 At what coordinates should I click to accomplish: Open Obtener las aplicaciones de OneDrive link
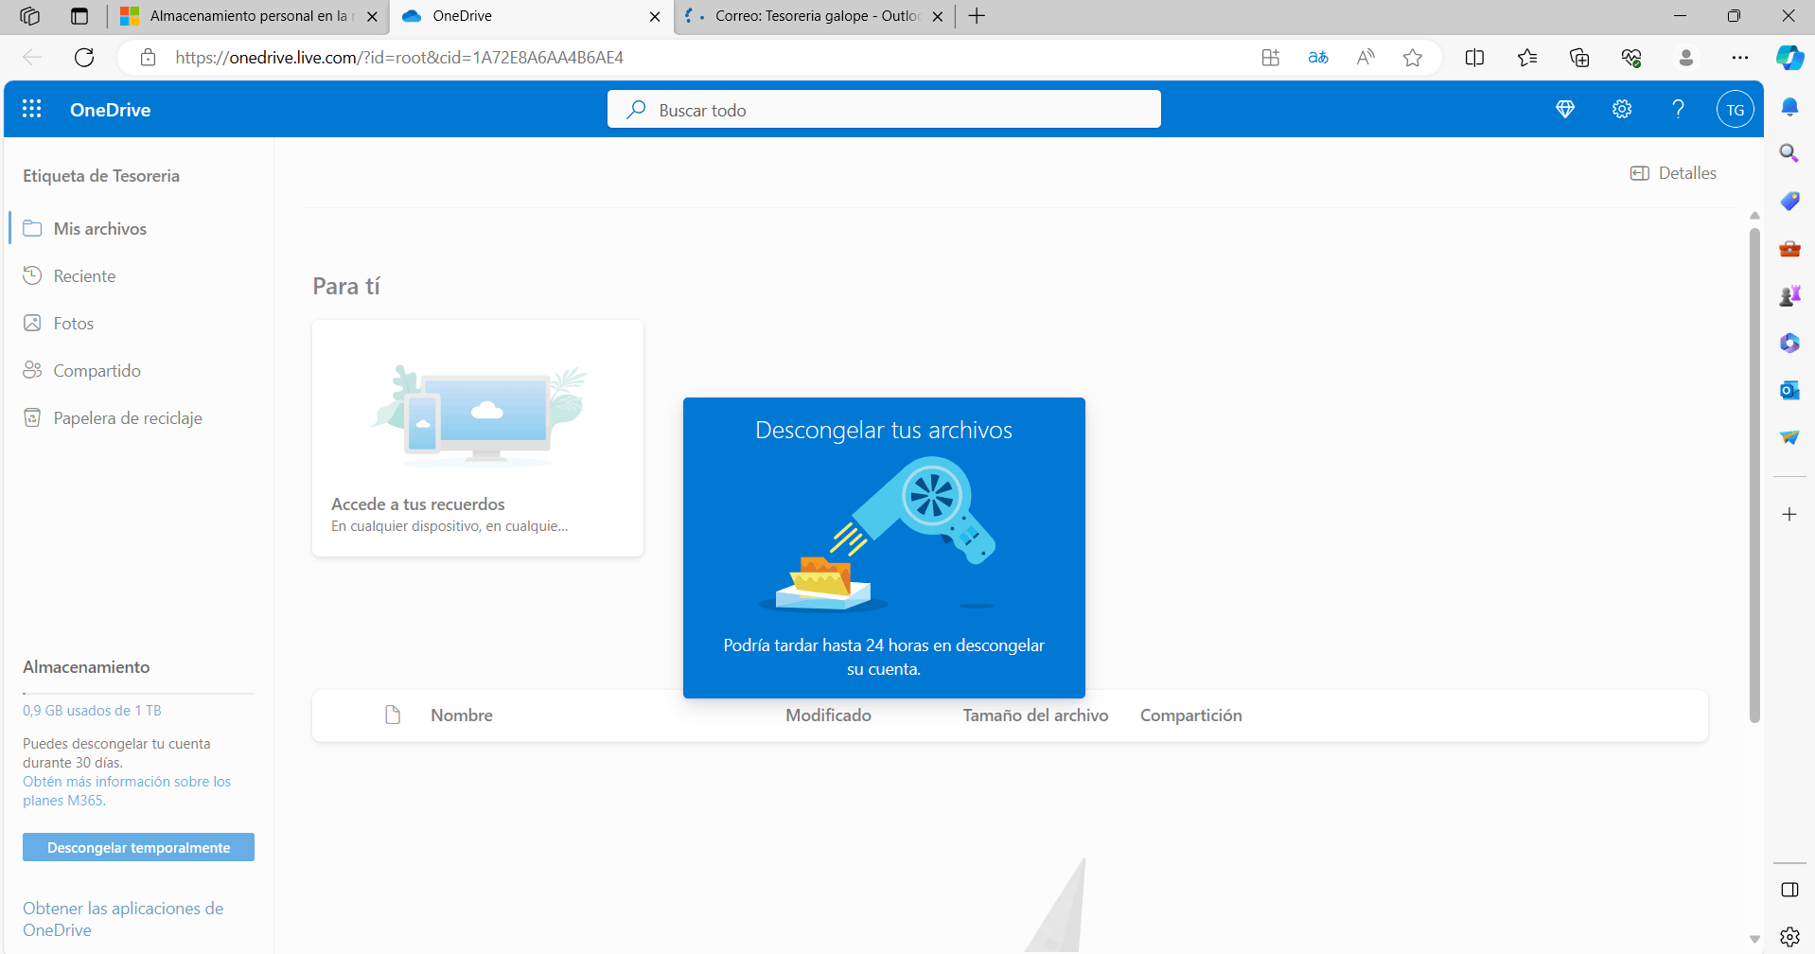click(x=123, y=919)
